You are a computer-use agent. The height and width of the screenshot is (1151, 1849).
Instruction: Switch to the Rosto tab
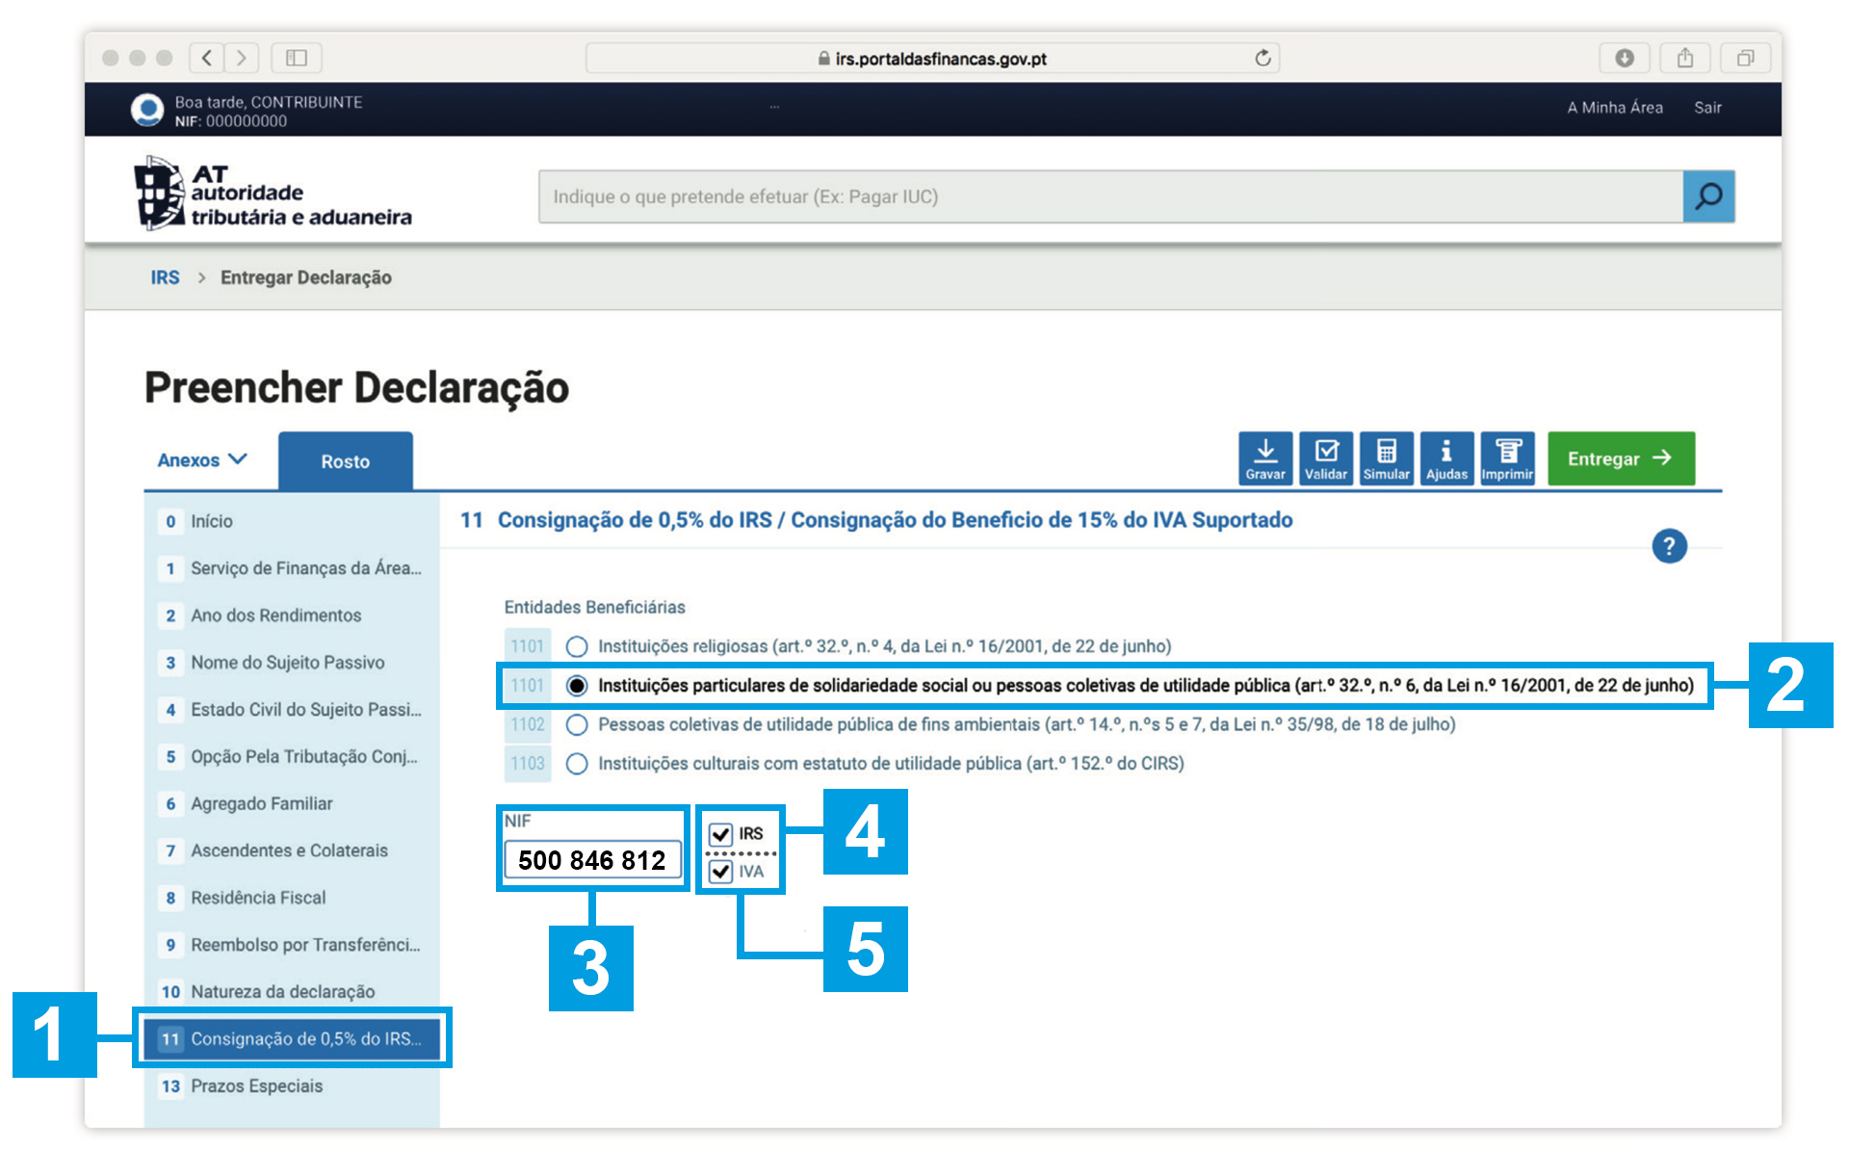345,461
